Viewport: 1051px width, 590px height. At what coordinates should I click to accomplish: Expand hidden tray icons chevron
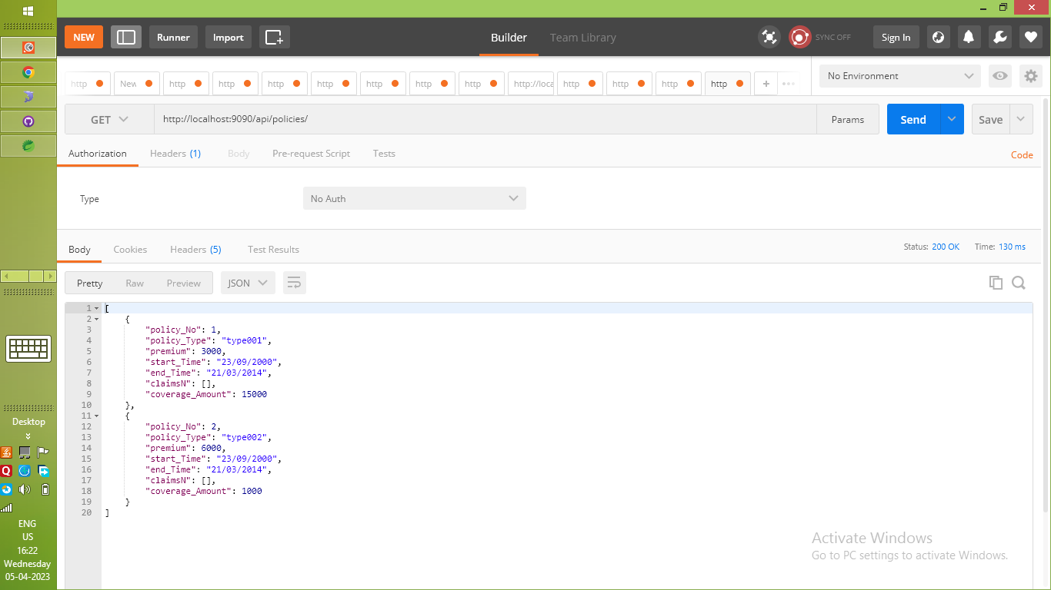[28, 436]
